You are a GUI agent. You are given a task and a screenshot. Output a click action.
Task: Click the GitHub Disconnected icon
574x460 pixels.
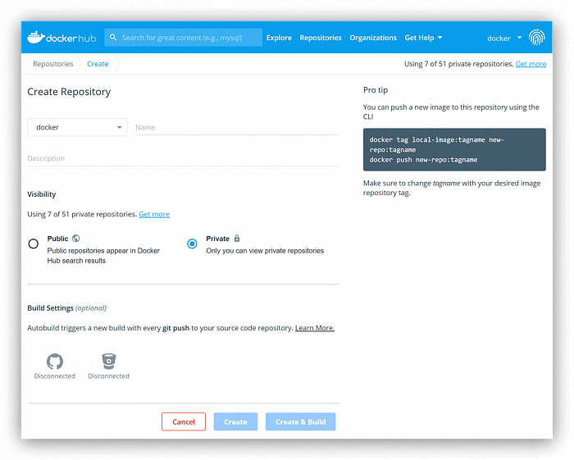[x=55, y=362]
